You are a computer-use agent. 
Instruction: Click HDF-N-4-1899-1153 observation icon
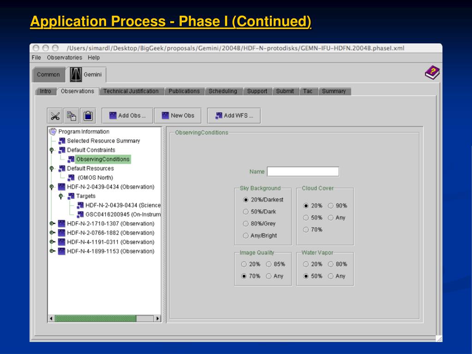coord(61,251)
